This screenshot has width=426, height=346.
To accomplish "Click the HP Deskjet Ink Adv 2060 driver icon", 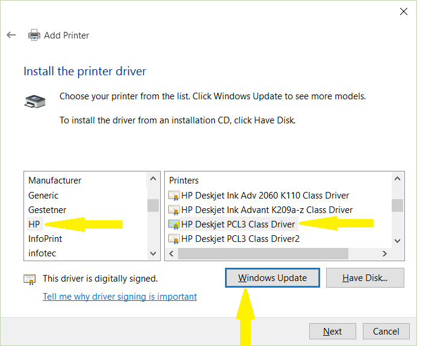I will (174, 196).
